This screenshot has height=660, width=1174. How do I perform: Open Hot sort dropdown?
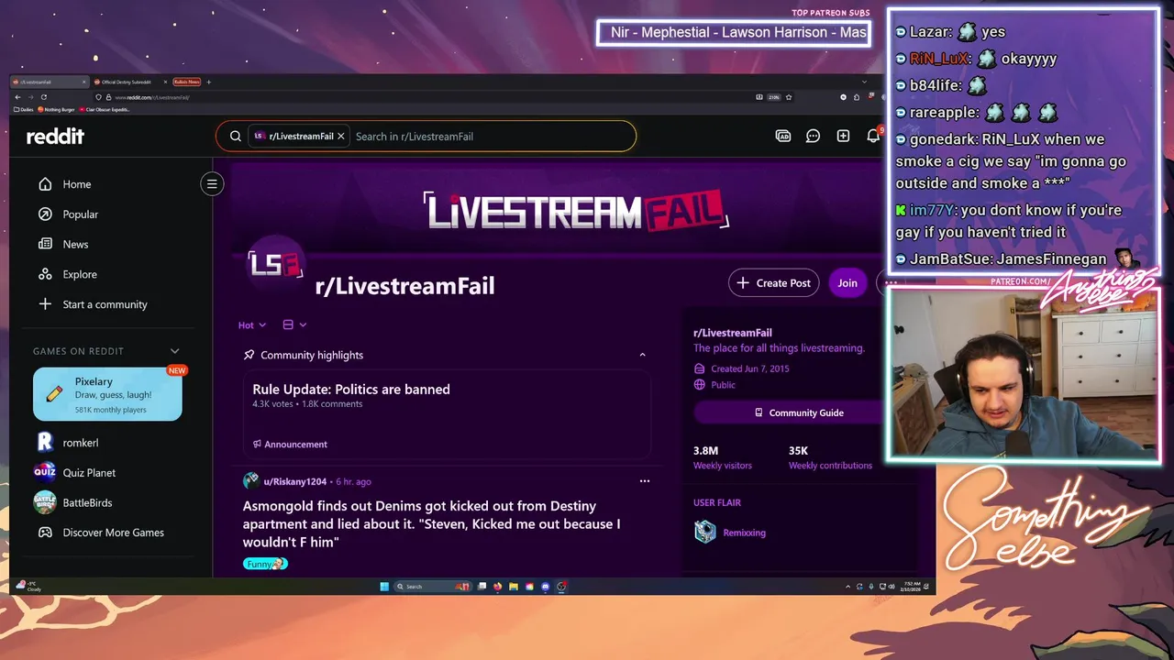(x=251, y=324)
